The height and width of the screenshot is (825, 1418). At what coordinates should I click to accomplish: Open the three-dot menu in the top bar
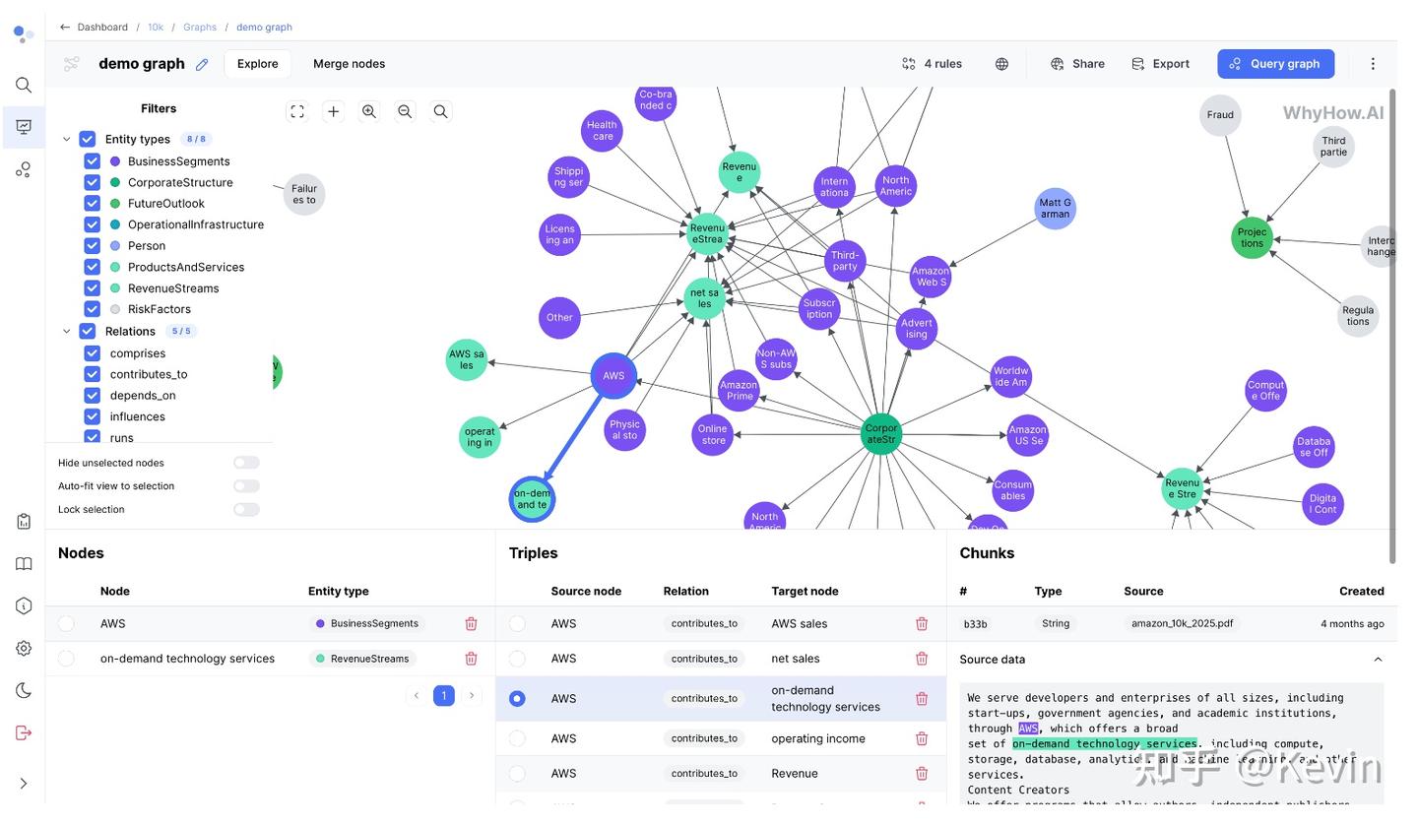[x=1373, y=63]
